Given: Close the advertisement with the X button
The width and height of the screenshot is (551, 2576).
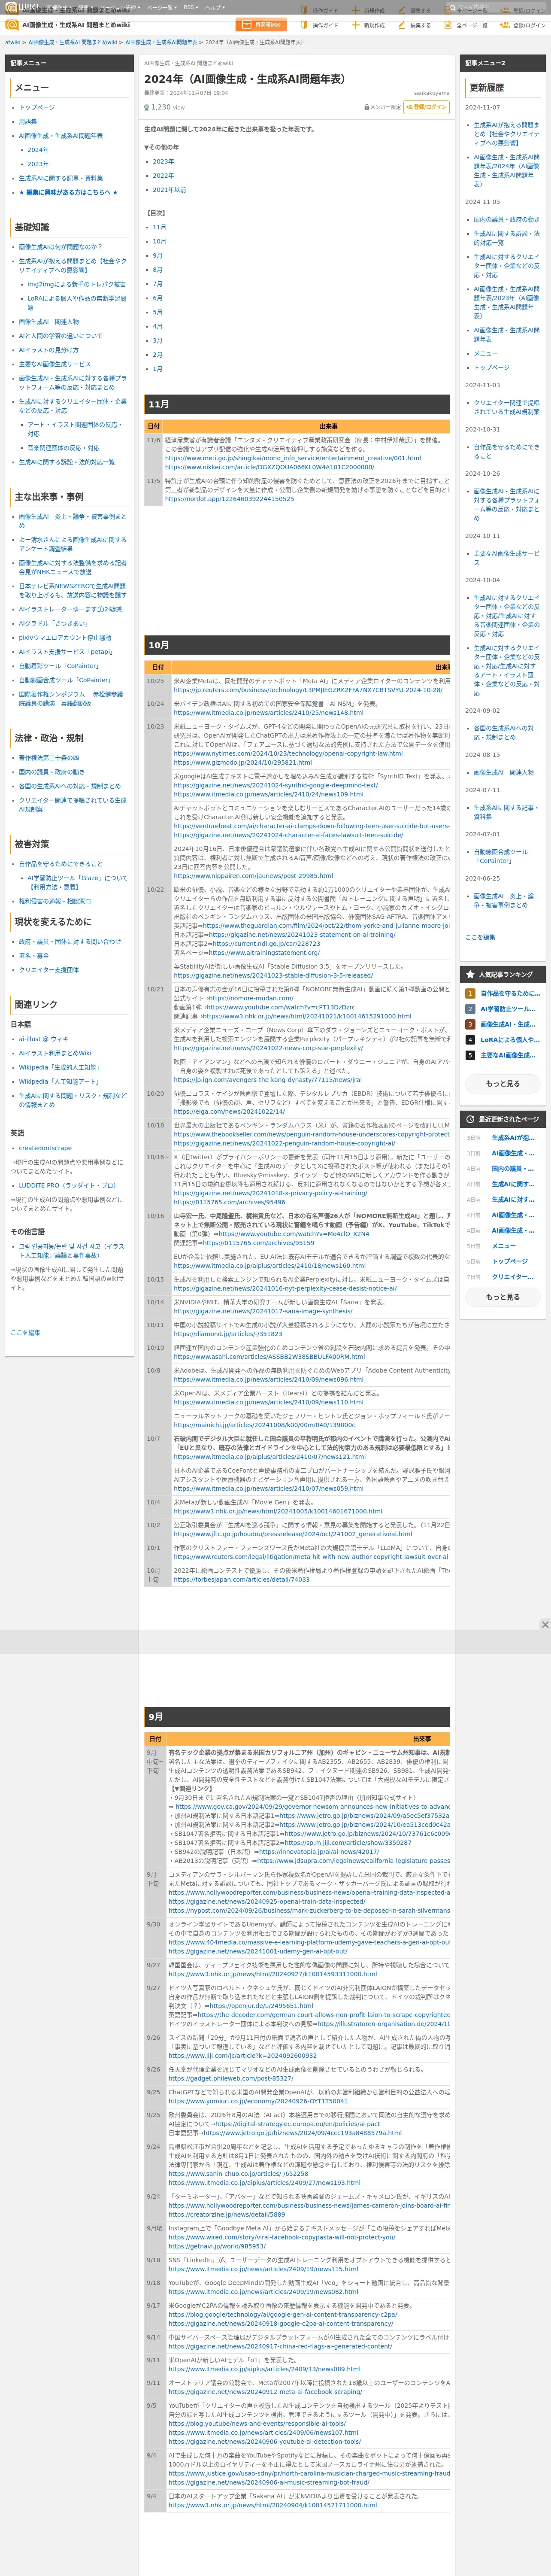Looking at the screenshot, I should 545,1624.
